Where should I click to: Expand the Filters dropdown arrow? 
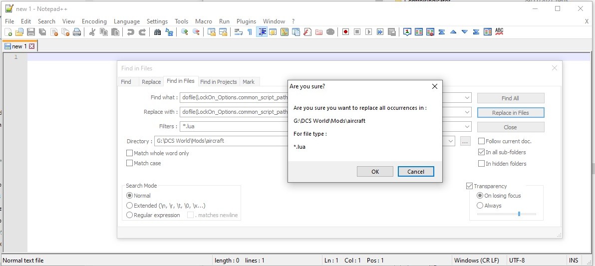467,127
